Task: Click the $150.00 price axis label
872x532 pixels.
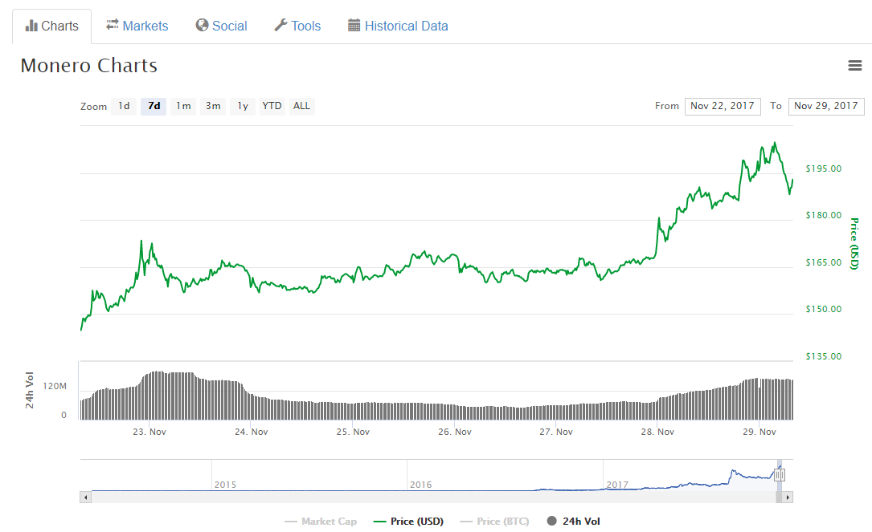Action: (x=824, y=309)
